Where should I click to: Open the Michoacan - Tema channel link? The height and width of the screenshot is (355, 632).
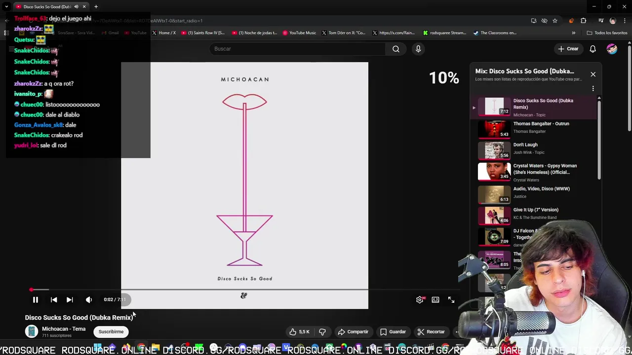coord(64,329)
